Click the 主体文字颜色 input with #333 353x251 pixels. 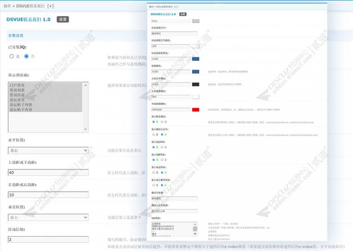coord(171,84)
